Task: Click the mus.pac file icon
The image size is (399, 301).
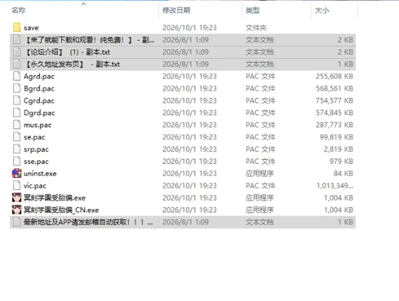Action: tap(17, 125)
